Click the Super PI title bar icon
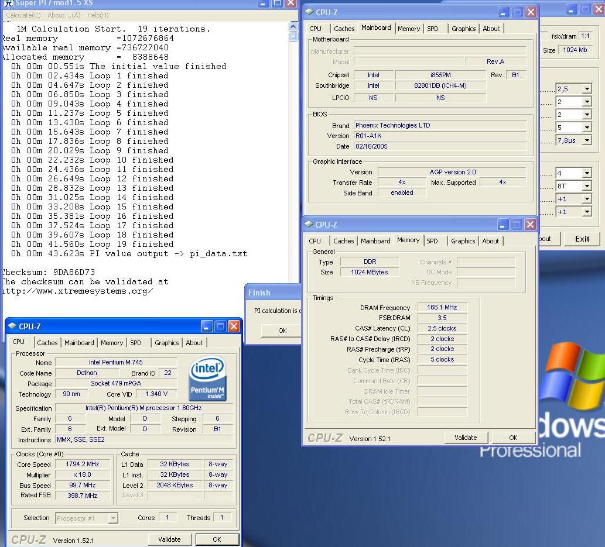 (8, 3)
